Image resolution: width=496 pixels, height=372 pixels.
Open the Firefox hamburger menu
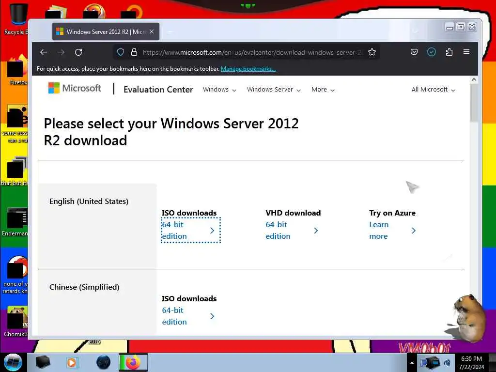tap(466, 52)
